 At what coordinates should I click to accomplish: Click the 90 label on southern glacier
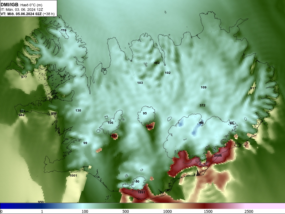tap(137, 181)
